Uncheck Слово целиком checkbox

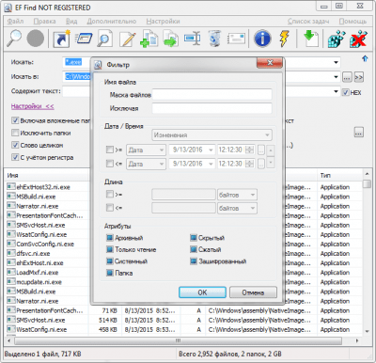click(15, 145)
